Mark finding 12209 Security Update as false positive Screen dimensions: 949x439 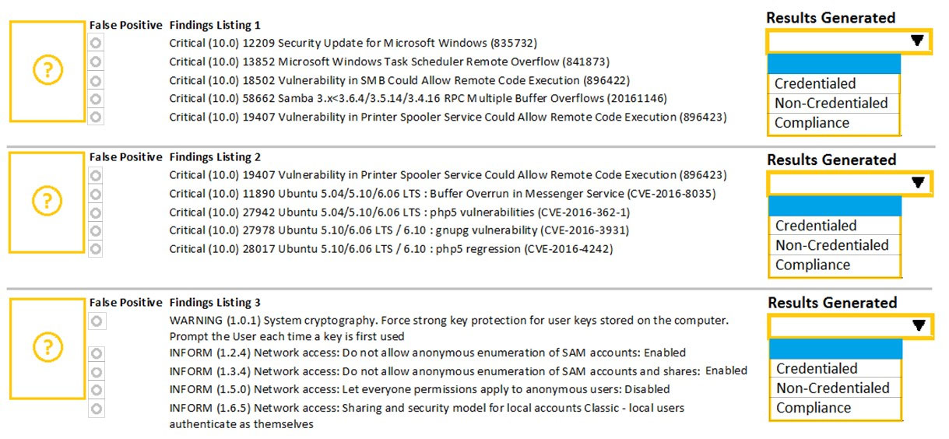tap(96, 43)
